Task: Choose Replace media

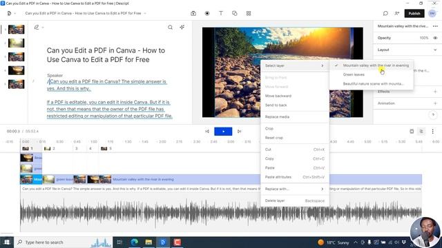Action: (295, 116)
